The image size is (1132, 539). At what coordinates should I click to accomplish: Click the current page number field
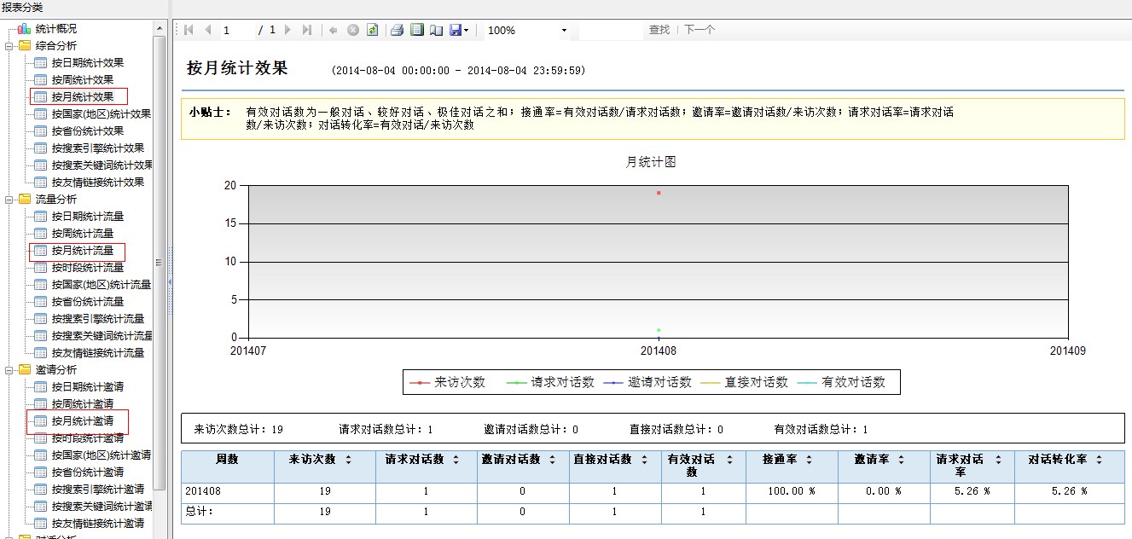tap(237, 30)
